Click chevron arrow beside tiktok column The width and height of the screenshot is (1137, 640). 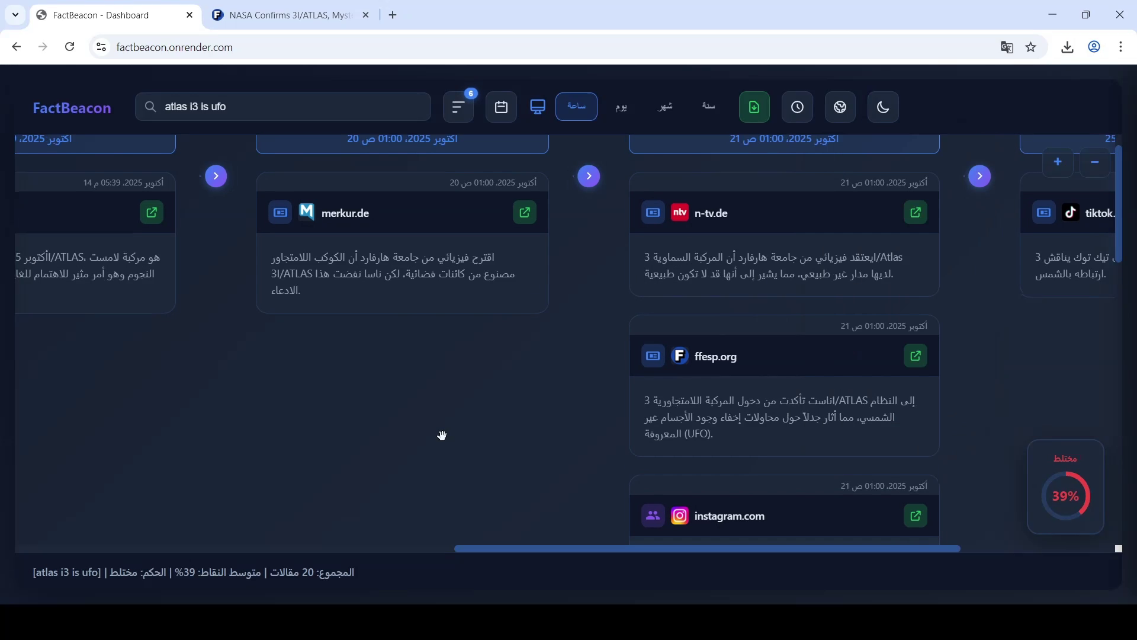pyautogui.click(x=979, y=176)
